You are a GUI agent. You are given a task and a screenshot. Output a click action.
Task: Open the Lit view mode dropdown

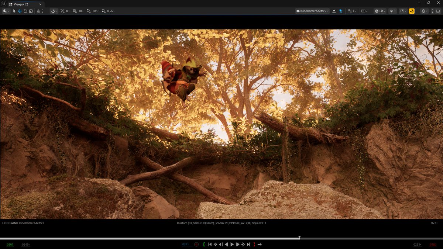[x=380, y=11]
